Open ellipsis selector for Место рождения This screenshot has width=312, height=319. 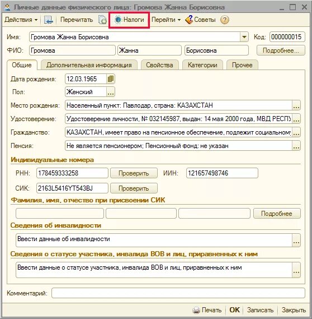click(x=296, y=105)
